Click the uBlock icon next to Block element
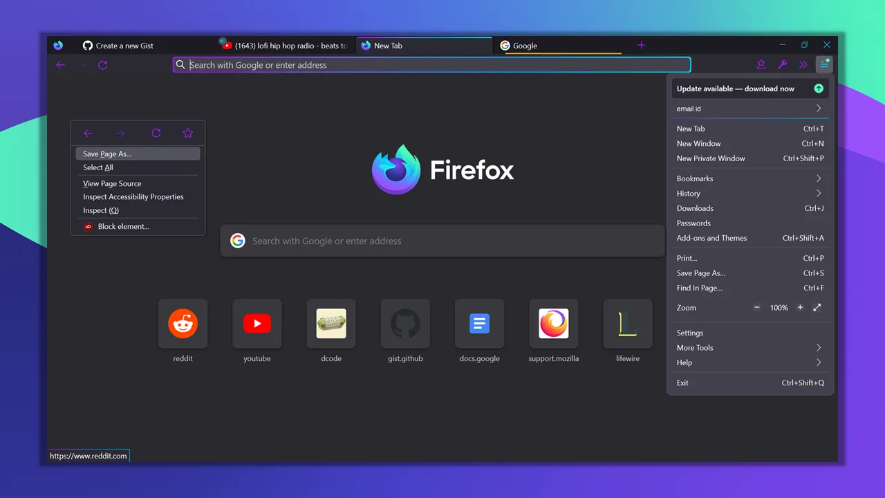Image resolution: width=885 pixels, height=498 pixels. point(88,226)
